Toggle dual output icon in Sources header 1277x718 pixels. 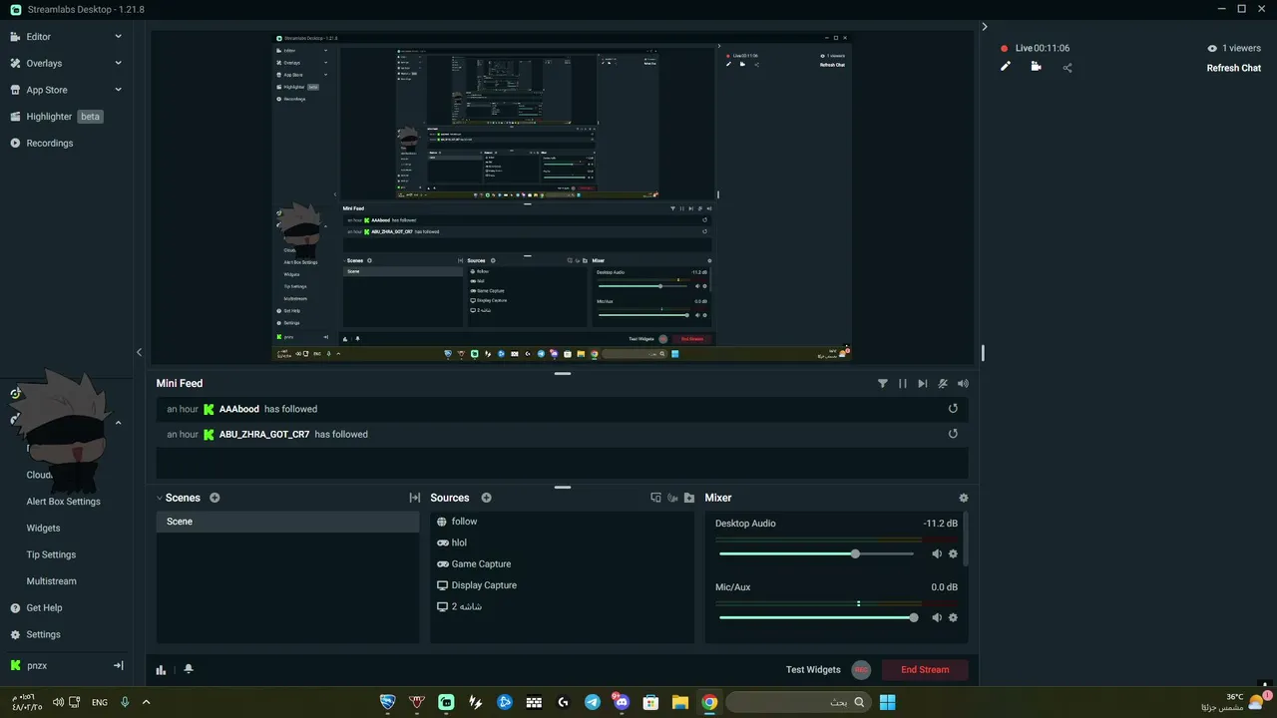(x=655, y=498)
